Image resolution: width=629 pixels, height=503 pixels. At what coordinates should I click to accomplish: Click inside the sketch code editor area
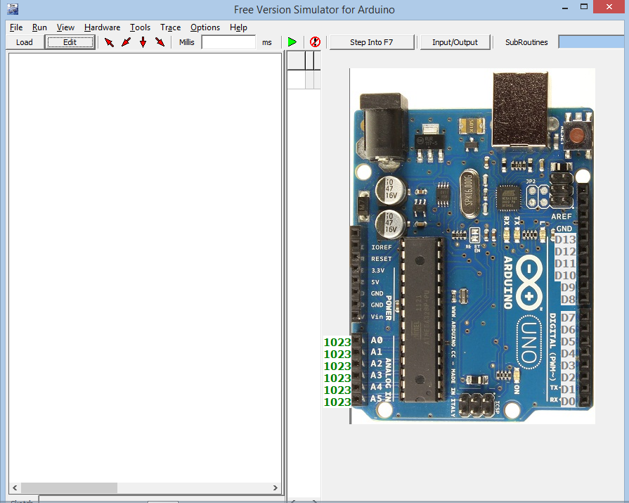(x=145, y=267)
